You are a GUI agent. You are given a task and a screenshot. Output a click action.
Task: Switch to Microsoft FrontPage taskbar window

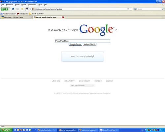pos(109,130)
